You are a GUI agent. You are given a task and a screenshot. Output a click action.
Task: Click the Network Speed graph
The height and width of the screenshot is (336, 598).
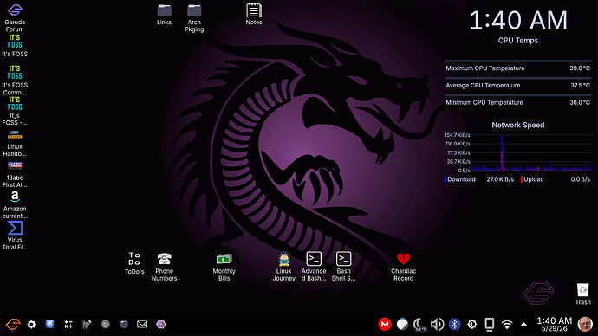[518, 152]
